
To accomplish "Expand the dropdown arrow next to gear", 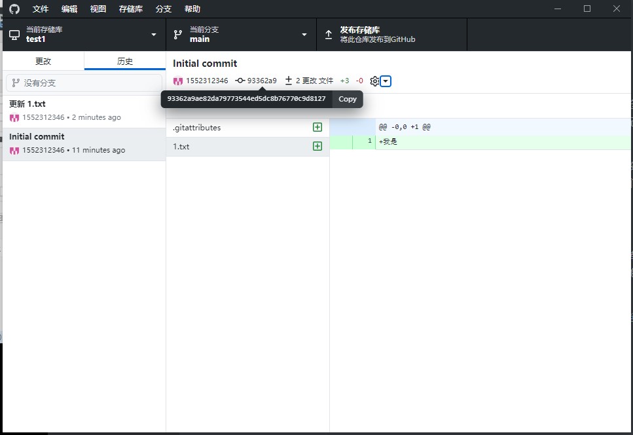I will click(x=386, y=81).
